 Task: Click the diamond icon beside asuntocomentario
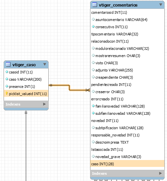coord(93,19)
